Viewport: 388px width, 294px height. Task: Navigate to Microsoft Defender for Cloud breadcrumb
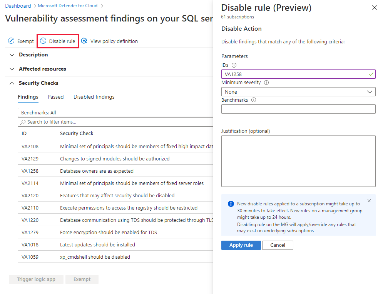point(68,5)
